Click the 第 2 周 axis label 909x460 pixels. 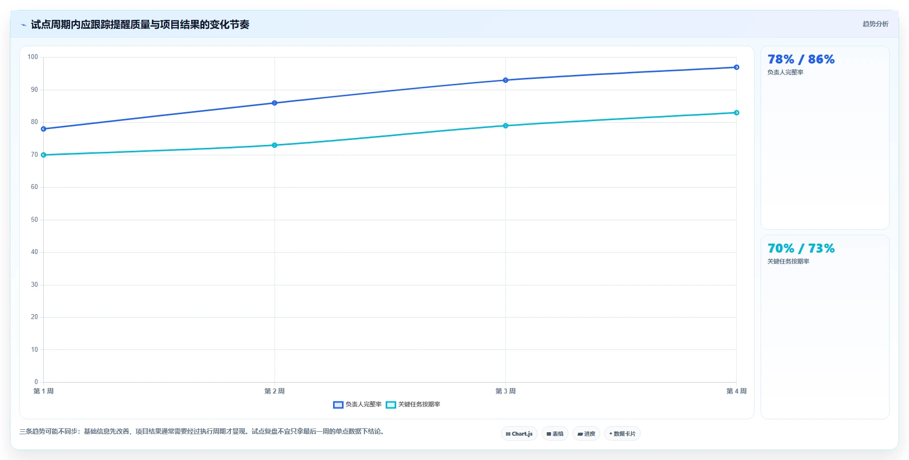[275, 392]
